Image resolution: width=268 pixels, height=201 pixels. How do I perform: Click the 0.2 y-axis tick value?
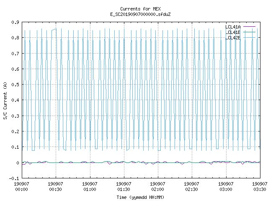15,131
